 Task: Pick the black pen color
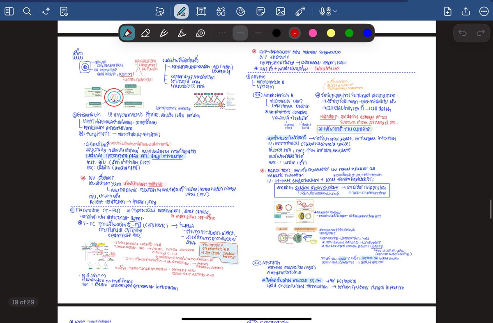pyautogui.click(x=276, y=33)
